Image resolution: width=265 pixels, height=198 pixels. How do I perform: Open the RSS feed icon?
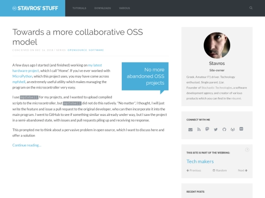click(x=199, y=129)
